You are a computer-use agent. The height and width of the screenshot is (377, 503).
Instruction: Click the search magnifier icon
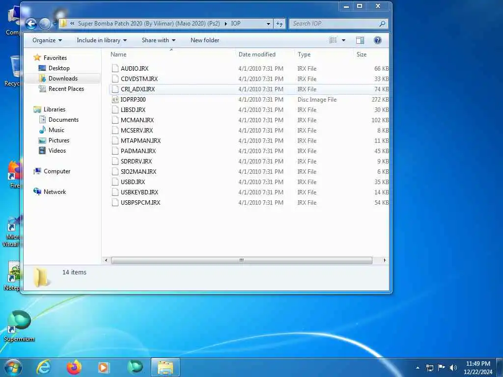pyautogui.click(x=382, y=24)
